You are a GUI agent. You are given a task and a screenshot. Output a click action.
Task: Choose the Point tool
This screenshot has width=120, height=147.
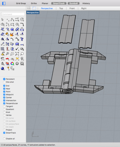(x=7, y=20)
